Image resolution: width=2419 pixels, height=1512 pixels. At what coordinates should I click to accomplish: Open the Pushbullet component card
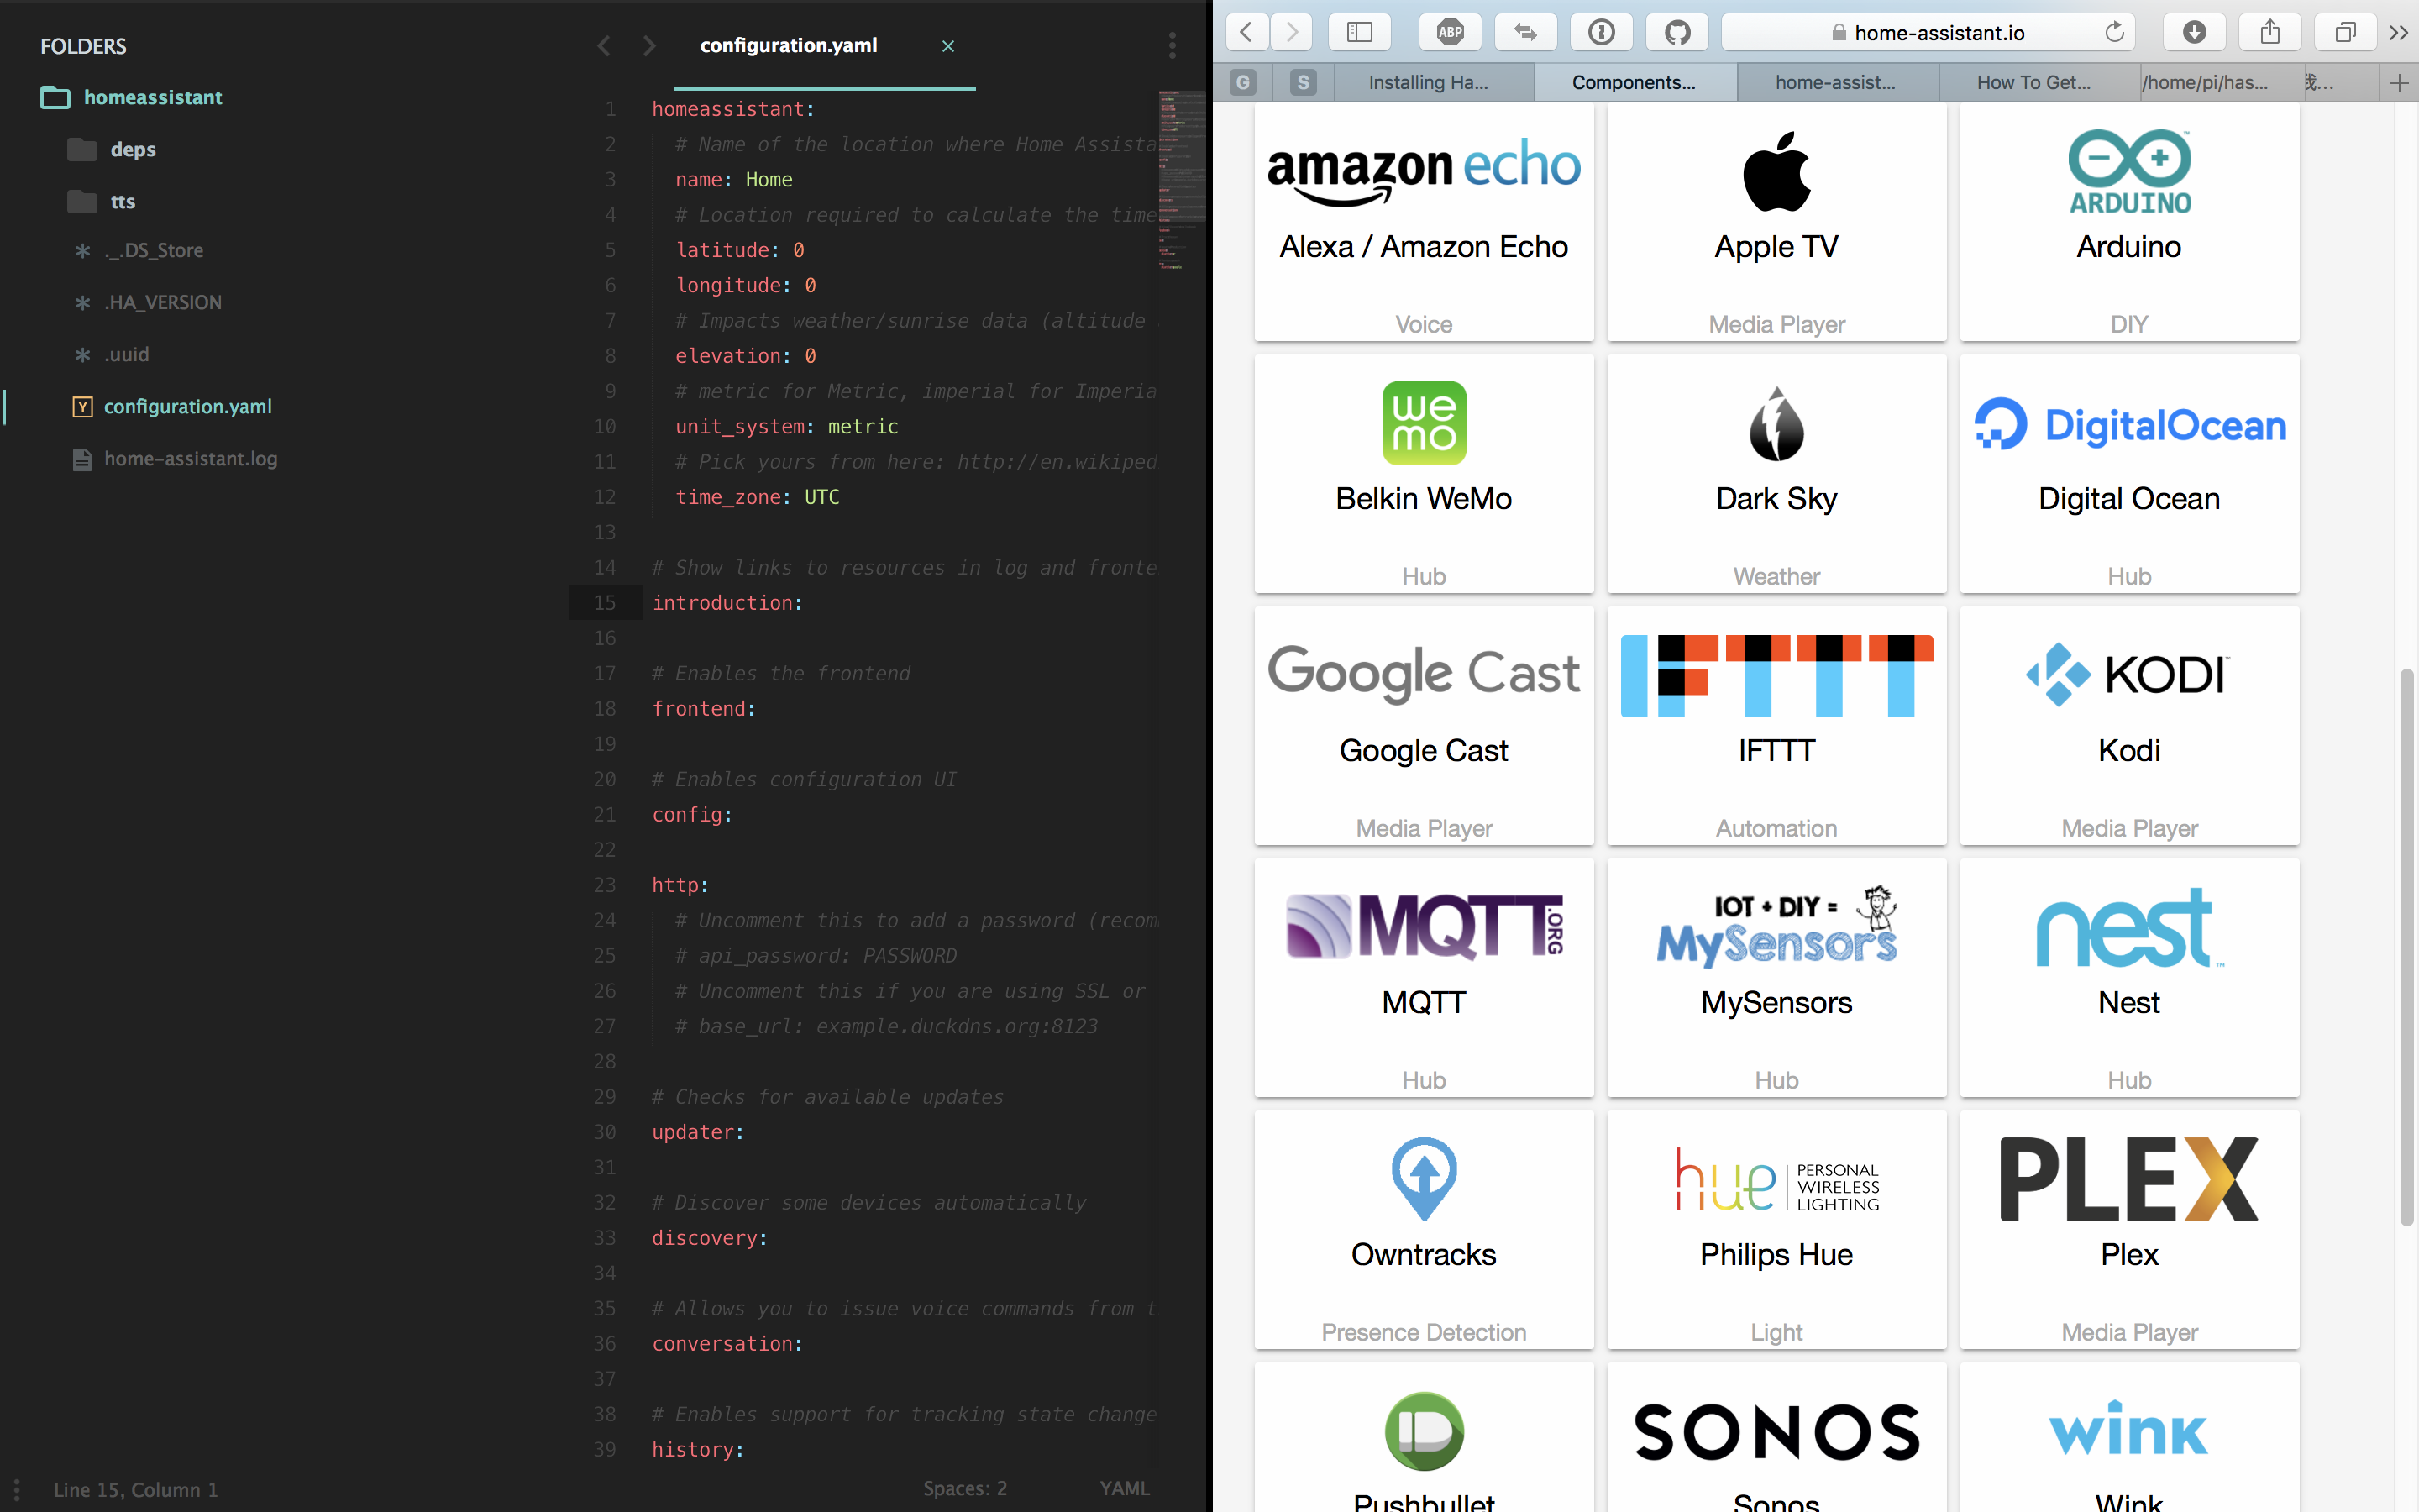1424,1438
